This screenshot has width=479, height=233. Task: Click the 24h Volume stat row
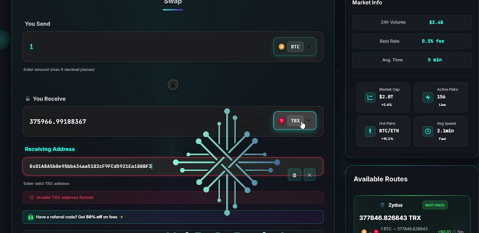pyautogui.click(x=412, y=22)
